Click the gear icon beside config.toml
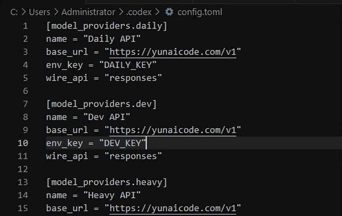The height and width of the screenshot is (216, 342). click(x=169, y=12)
